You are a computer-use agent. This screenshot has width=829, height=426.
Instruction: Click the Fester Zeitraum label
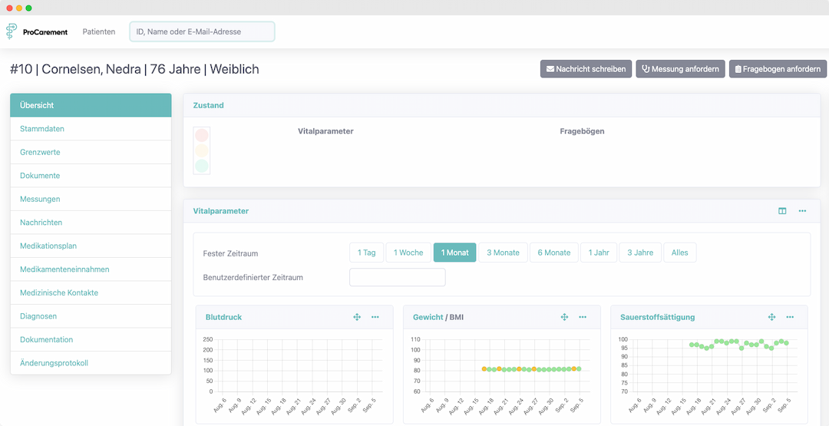(230, 253)
